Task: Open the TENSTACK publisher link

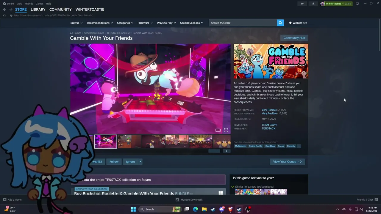Action: click(x=268, y=128)
